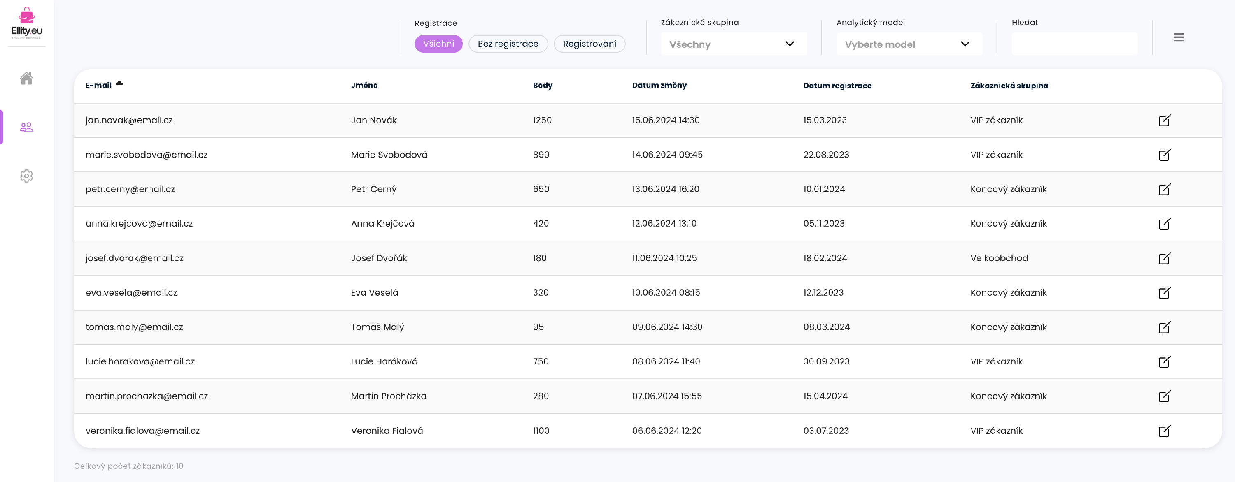Click the marie.svobodova@email.cz email
This screenshot has width=1235, height=482.
(146, 155)
